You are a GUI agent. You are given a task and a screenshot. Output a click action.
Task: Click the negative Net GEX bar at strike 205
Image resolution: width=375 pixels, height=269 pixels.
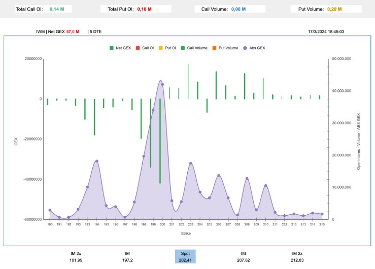207,106
